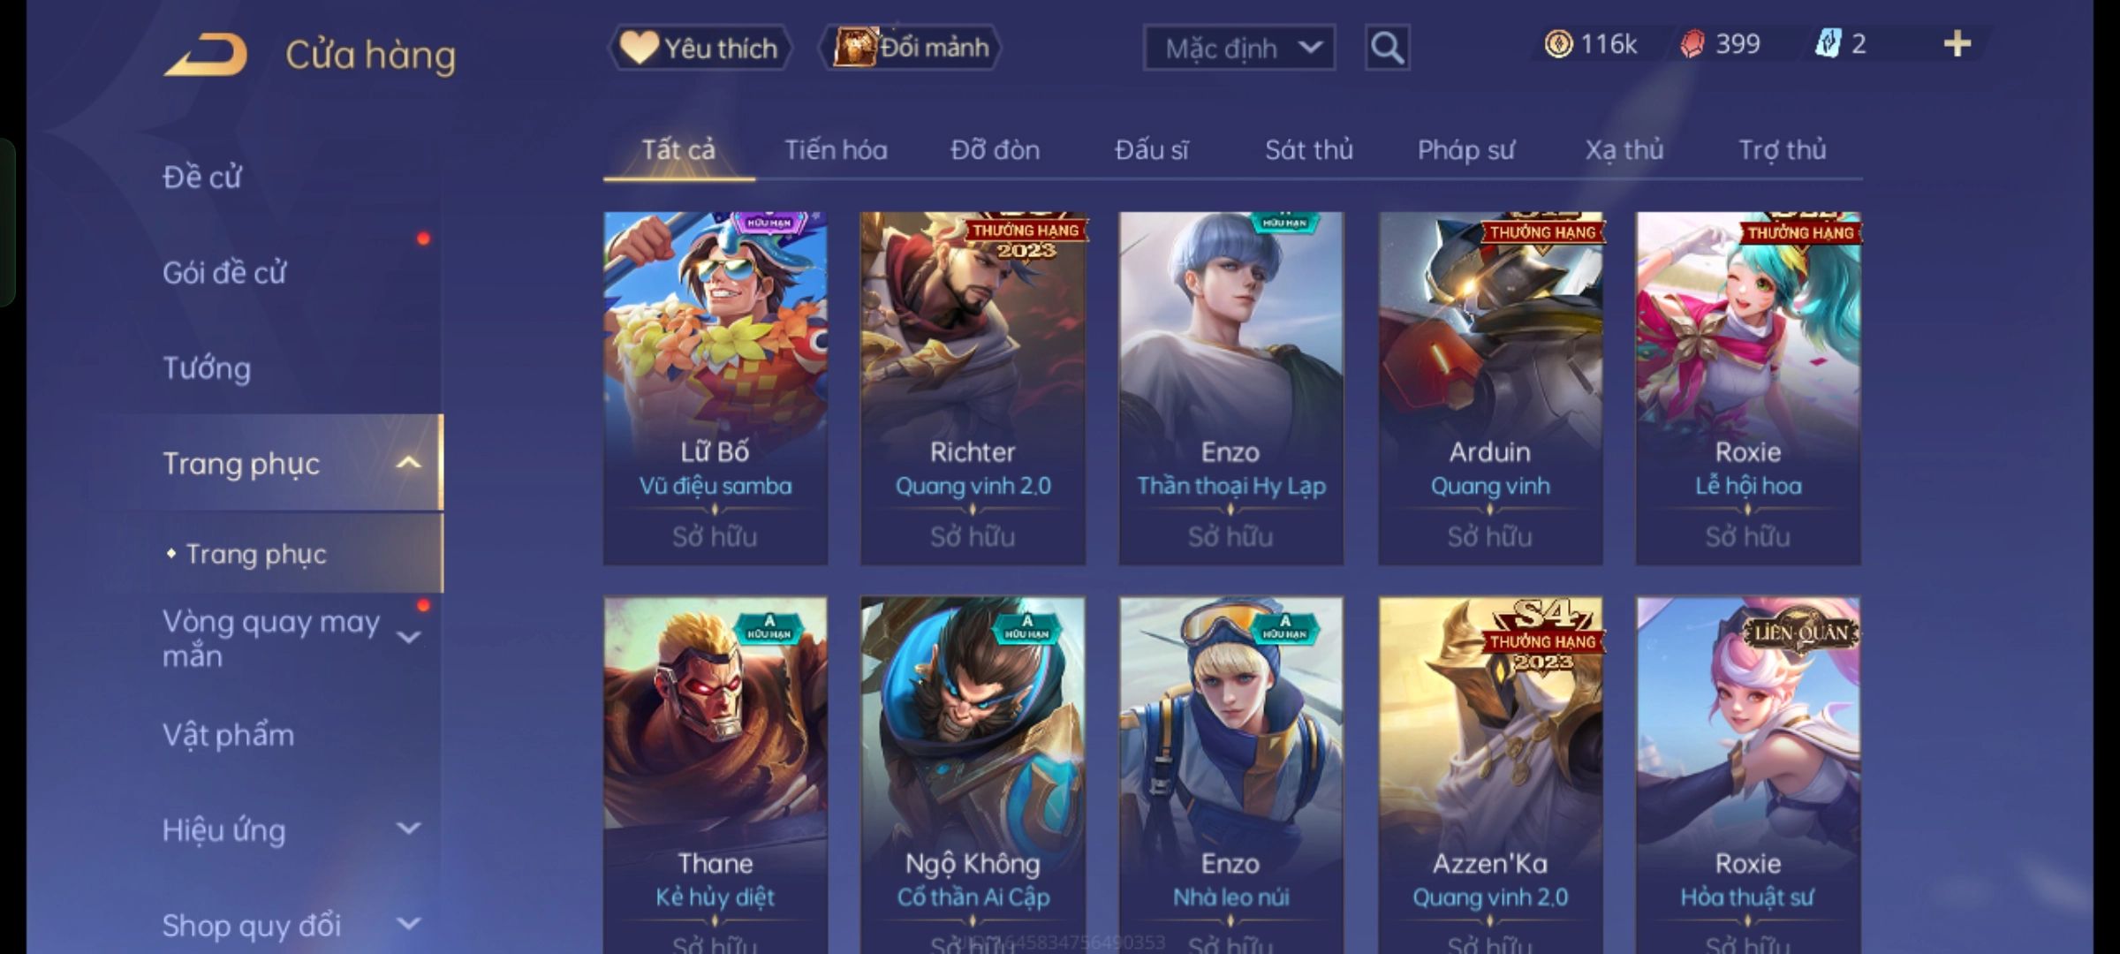Switch to the Pháp sư tab
Screen dimensions: 2120x954
1465,150
